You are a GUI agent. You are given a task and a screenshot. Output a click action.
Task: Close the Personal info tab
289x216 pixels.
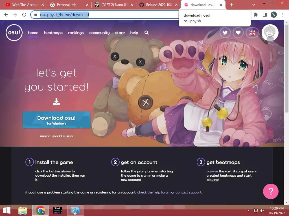coord(87,5)
